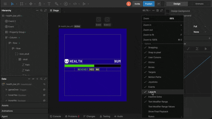Open the user avatar L
212x119 pixels.
(129, 4)
